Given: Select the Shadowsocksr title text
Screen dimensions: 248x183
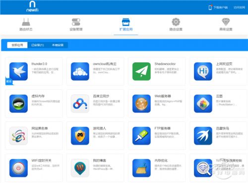Looking at the screenshot, I should [165, 64].
